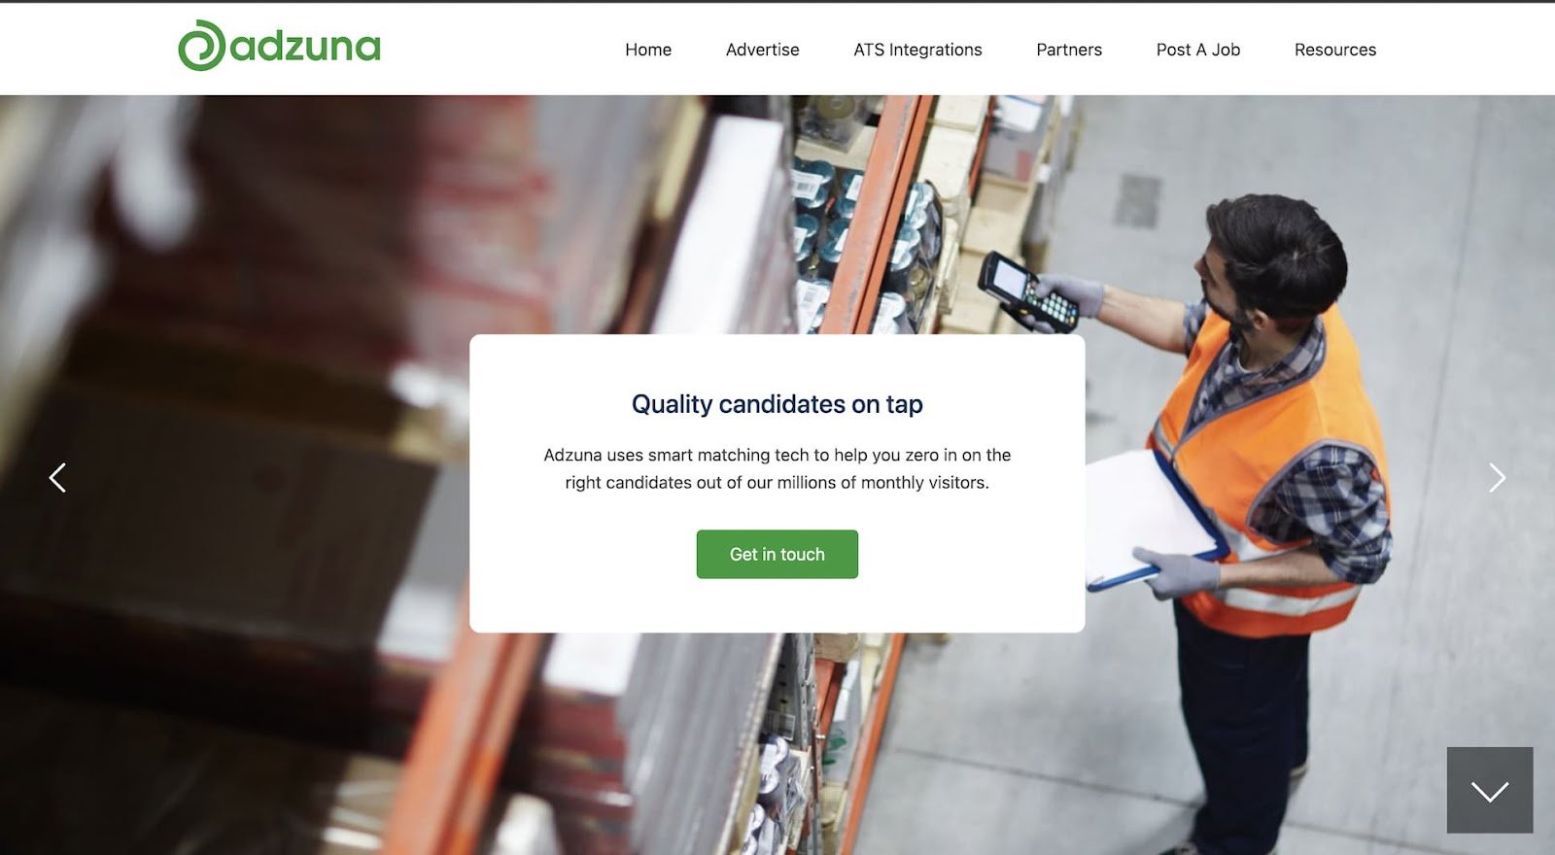Click the Adzuna smart matching tech paragraph

(x=777, y=468)
